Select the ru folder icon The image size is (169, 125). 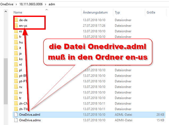(16, 87)
